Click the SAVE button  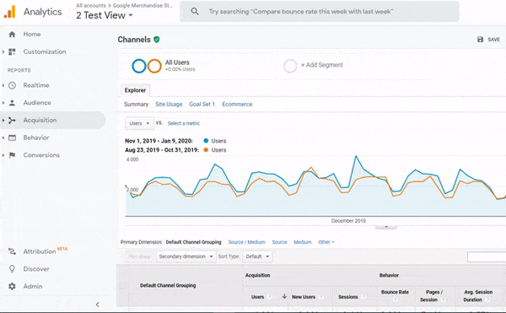click(x=488, y=40)
